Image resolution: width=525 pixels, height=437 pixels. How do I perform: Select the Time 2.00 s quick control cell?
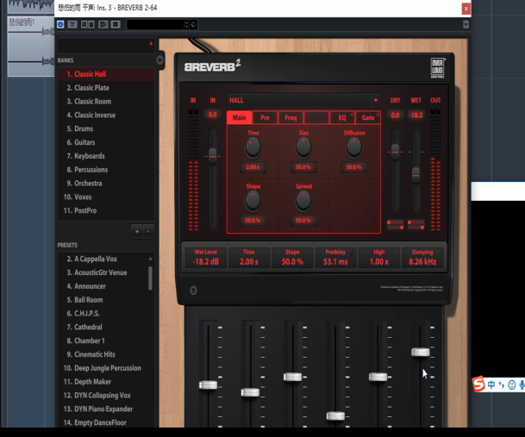point(249,257)
